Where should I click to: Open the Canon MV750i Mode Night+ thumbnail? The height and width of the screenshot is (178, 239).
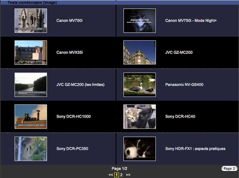pos(140,21)
